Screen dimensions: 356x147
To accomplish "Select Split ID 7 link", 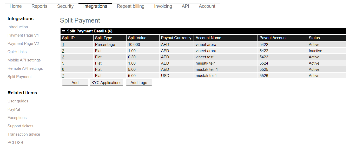I will (x=63, y=76).
